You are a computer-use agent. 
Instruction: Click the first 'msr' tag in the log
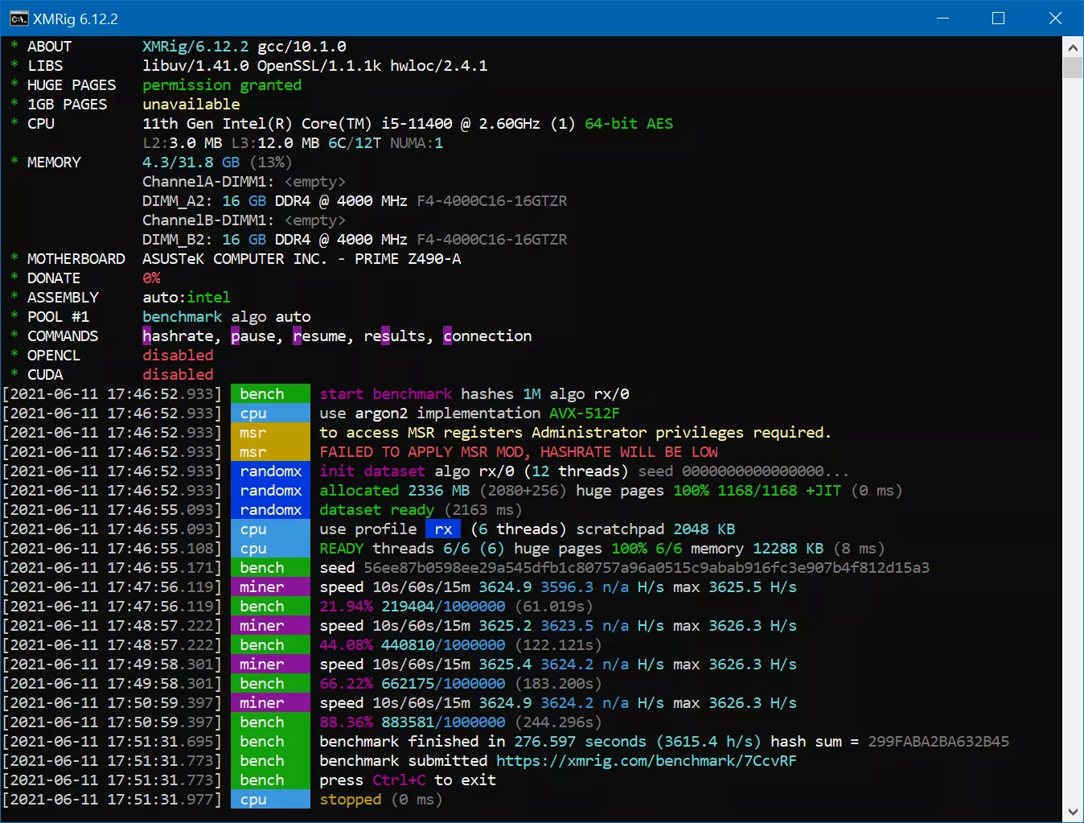270,433
